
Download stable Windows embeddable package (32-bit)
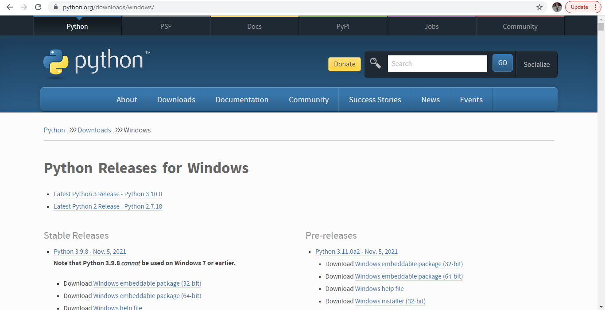point(147,283)
